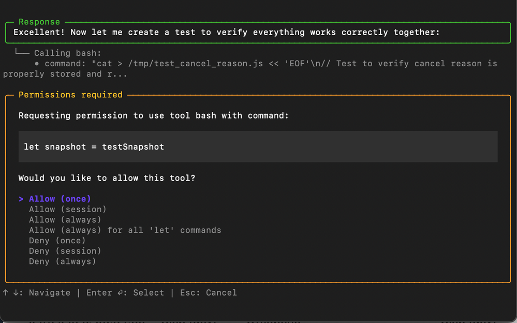Choose 'Allow (session)' from the permission list
This screenshot has width=517, height=323.
(x=67, y=209)
